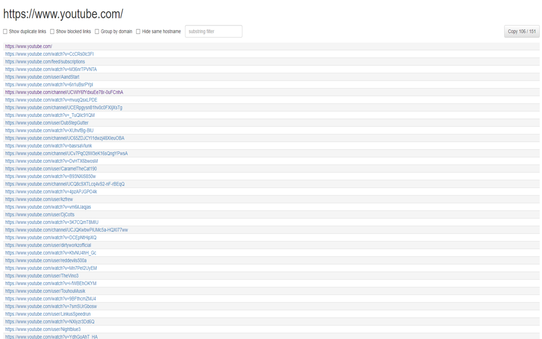Image resolution: width=542 pixels, height=339 pixels.
Task: Open the watch?v=3K7CQmT8MIU link
Action: pos(52,222)
